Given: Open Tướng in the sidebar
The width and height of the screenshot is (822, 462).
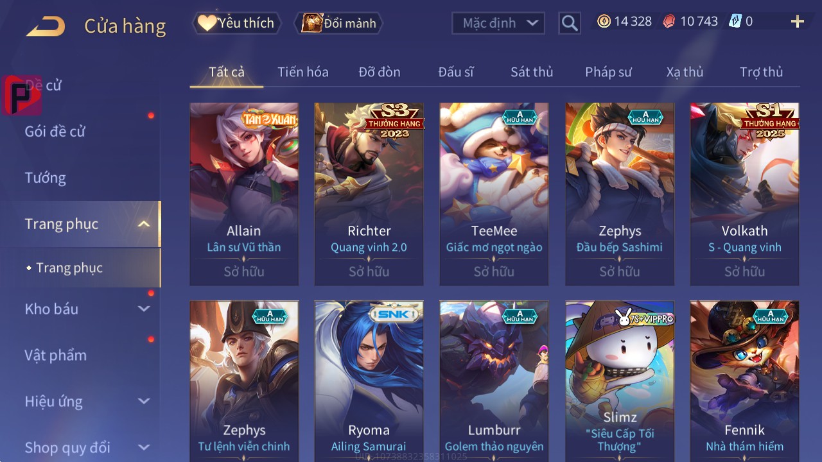Looking at the screenshot, I should [46, 178].
